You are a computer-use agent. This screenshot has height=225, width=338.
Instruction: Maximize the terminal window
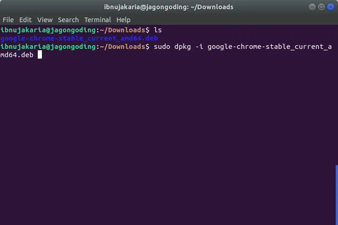click(x=321, y=7)
